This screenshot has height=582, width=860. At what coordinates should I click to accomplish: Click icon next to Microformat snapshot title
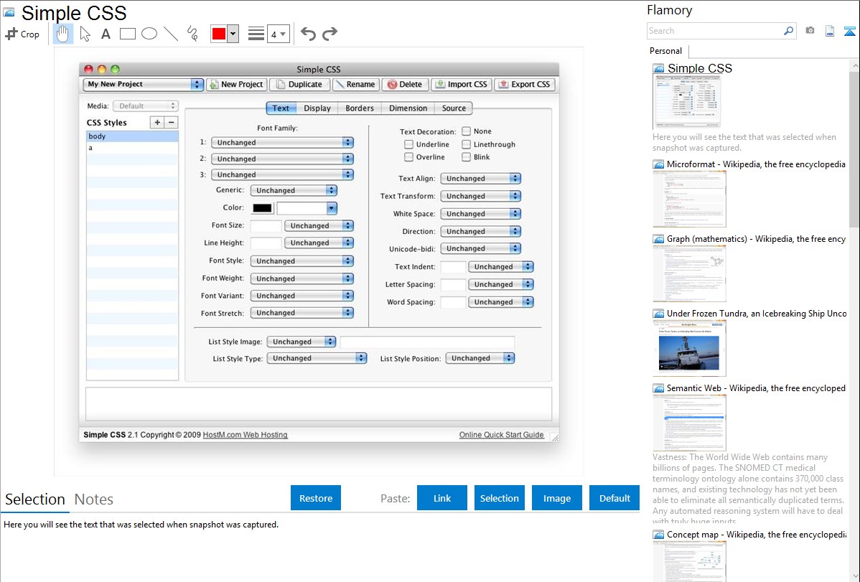[658, 164]
